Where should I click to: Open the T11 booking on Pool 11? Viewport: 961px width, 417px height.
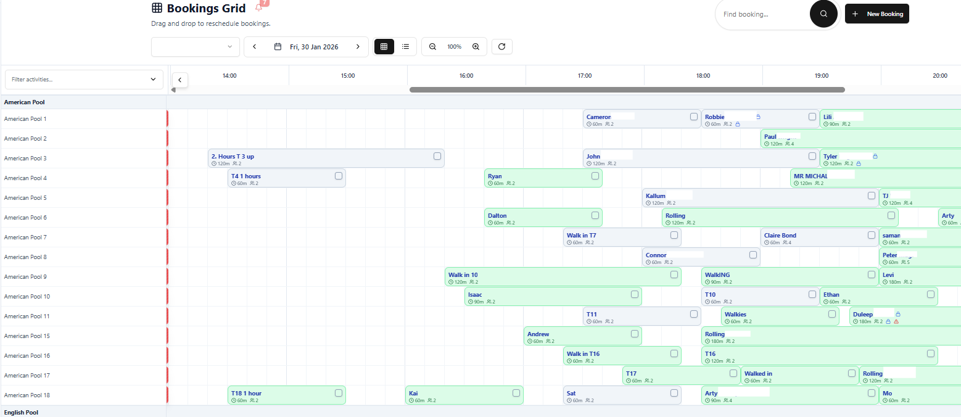(x=641, y=316)
